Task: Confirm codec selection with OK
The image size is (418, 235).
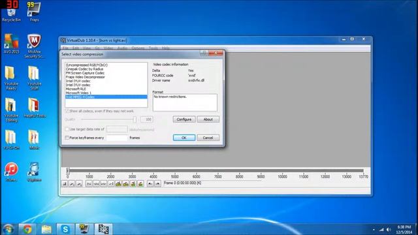Action: coord(184,138)
